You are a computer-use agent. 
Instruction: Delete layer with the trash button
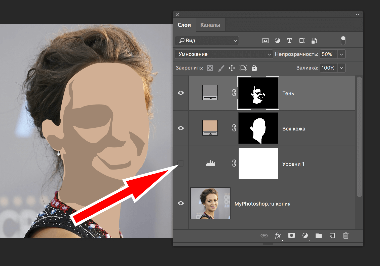(346, 236)
